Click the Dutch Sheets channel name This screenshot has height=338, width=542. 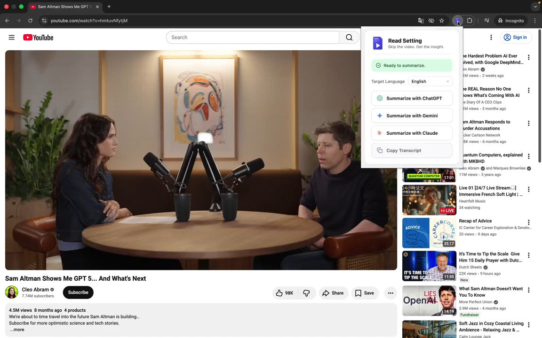(470, 267)
